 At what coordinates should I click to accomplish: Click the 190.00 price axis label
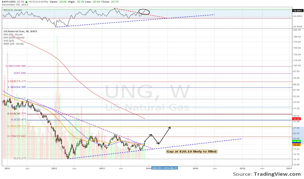coord(297,37)
